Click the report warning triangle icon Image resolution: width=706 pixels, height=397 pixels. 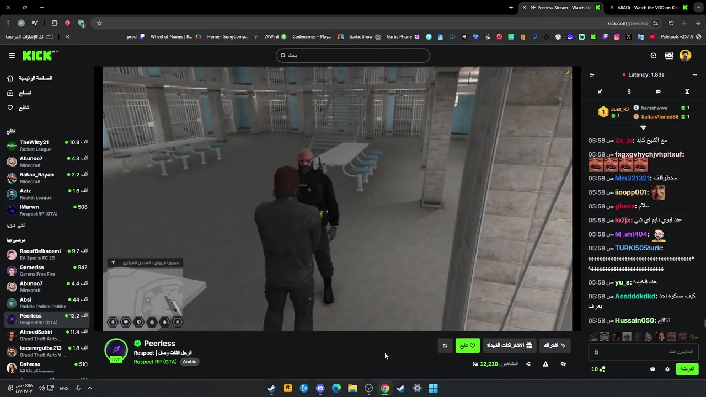coord(545,364)
